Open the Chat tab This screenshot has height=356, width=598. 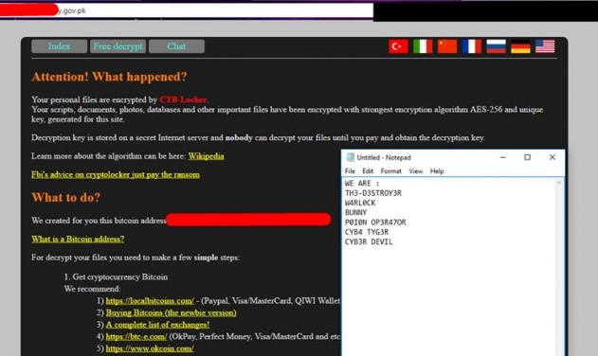pyautogui.click(x=176, y=46)
